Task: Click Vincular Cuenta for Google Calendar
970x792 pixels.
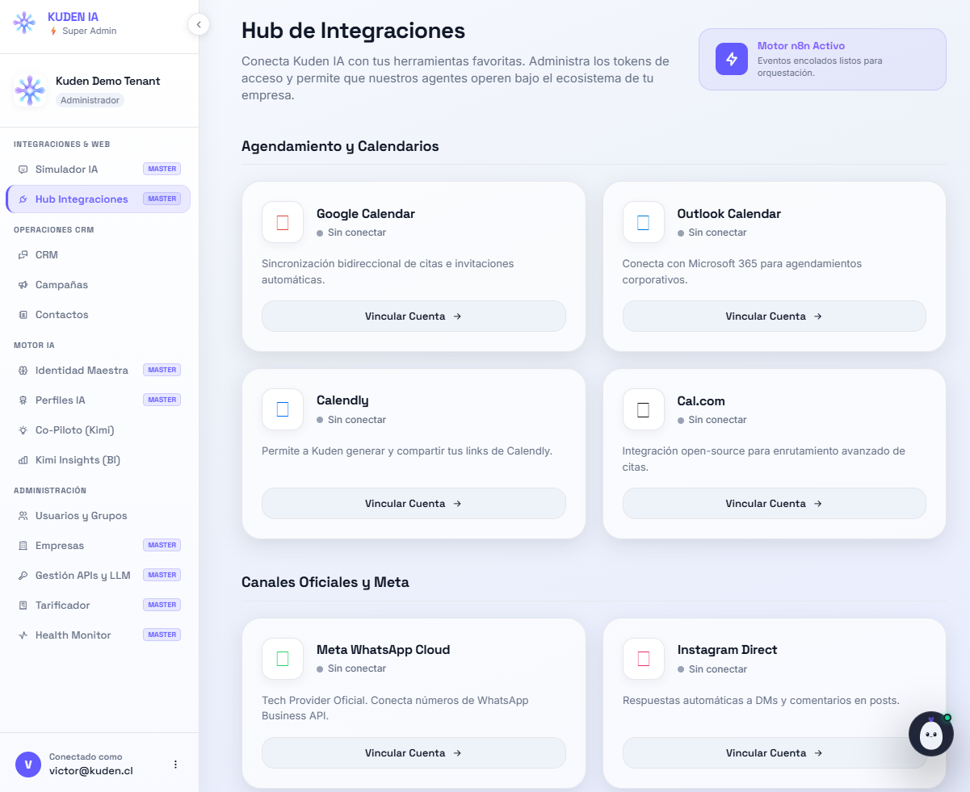Action: tap(414, 316)
